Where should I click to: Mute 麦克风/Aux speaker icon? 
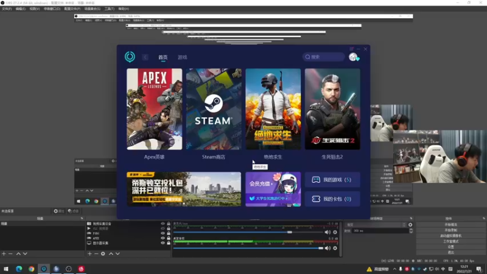point(328,232)
